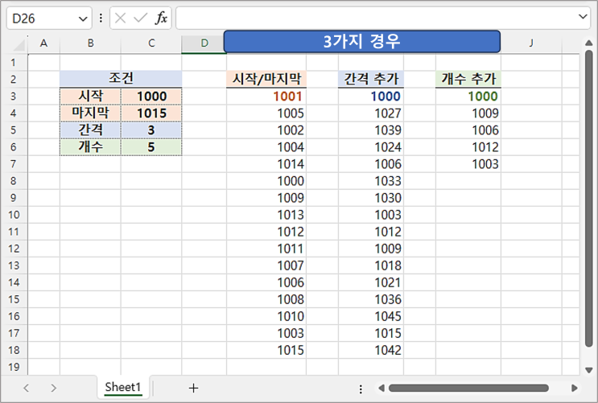Select the '조건' header cell
This screenshot has width=598, height=403.
(121, 79)
